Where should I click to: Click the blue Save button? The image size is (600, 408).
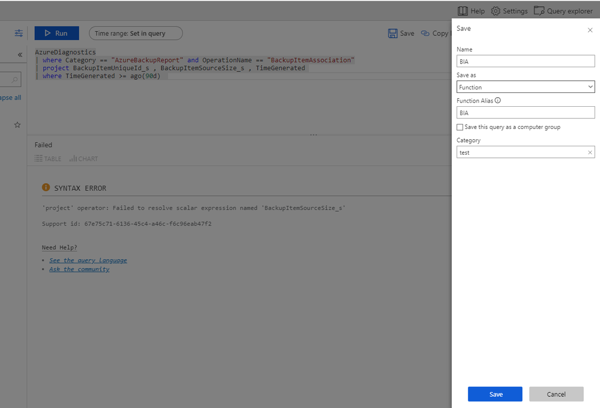[x=495, y=394]
